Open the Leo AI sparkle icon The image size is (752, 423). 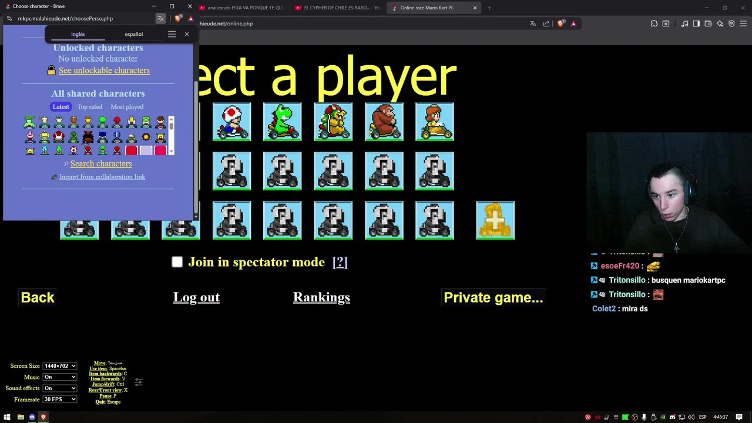(x=720, y=23)
